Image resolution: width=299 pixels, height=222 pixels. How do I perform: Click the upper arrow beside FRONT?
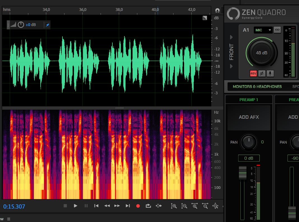click(x=231, y=37)
